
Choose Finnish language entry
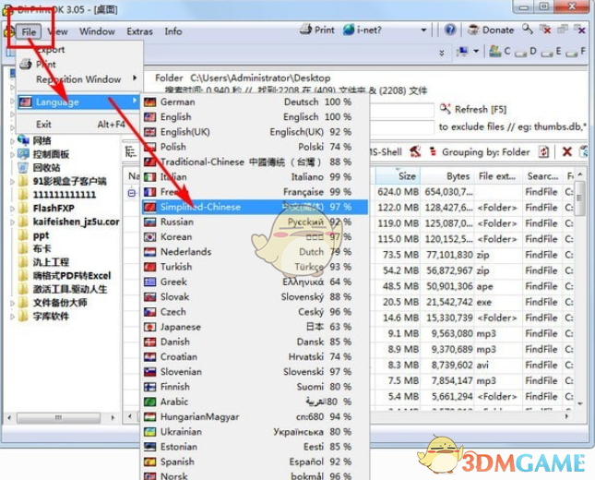pyautogui.click(x=254, y=387)
